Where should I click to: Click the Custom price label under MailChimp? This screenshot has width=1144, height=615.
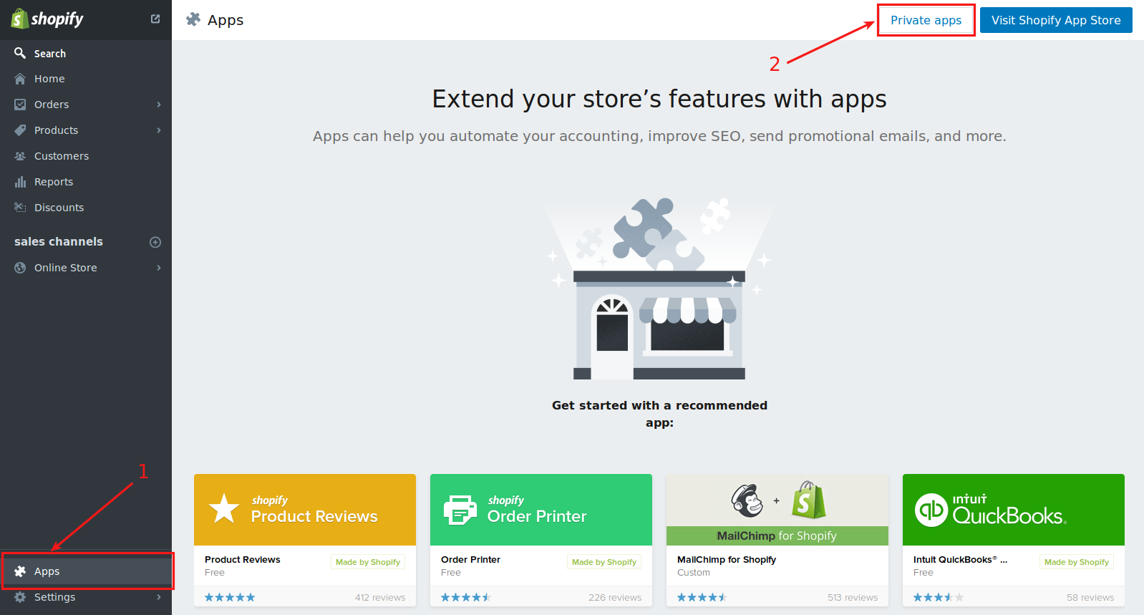pos(694,573)
